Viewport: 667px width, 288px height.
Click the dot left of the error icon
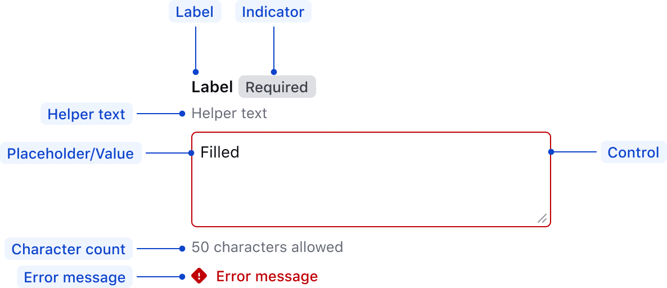(182, 276)
